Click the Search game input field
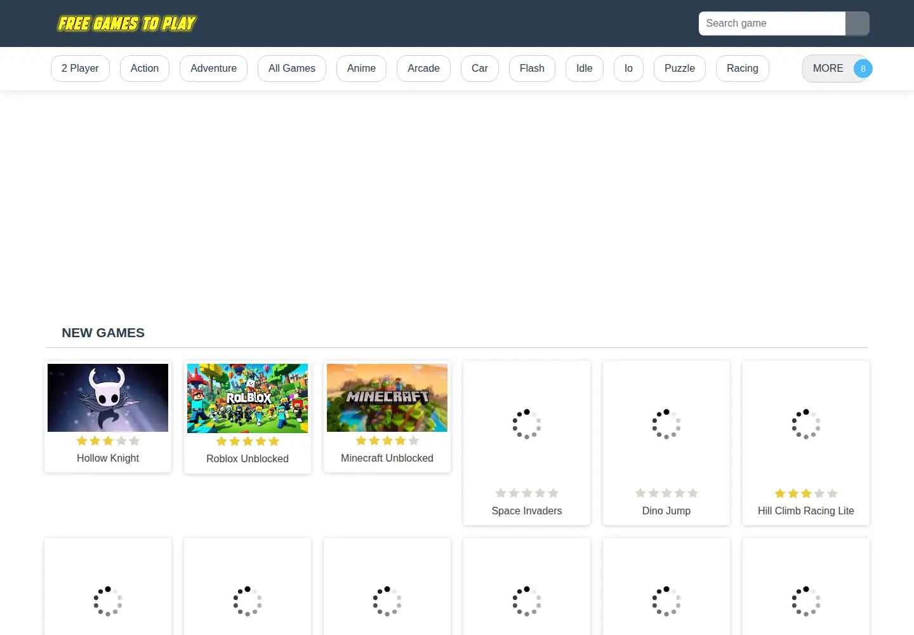The width and height of the screenshot is (914, 635). (772, 23)
